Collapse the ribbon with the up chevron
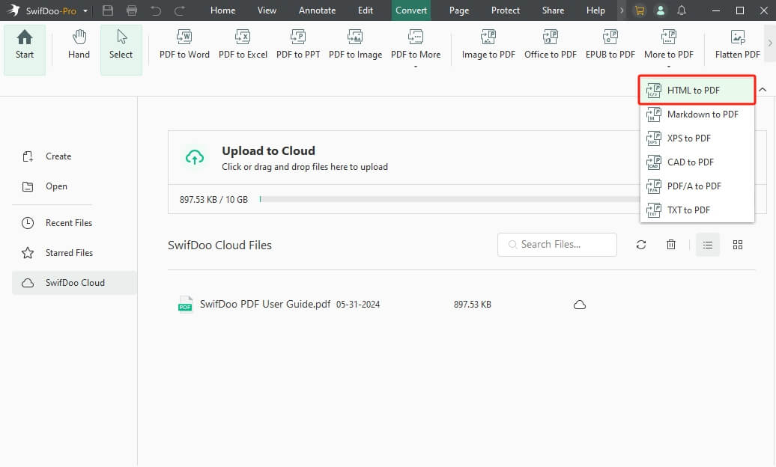The image size is (776, 467). [x=763, y=90]
